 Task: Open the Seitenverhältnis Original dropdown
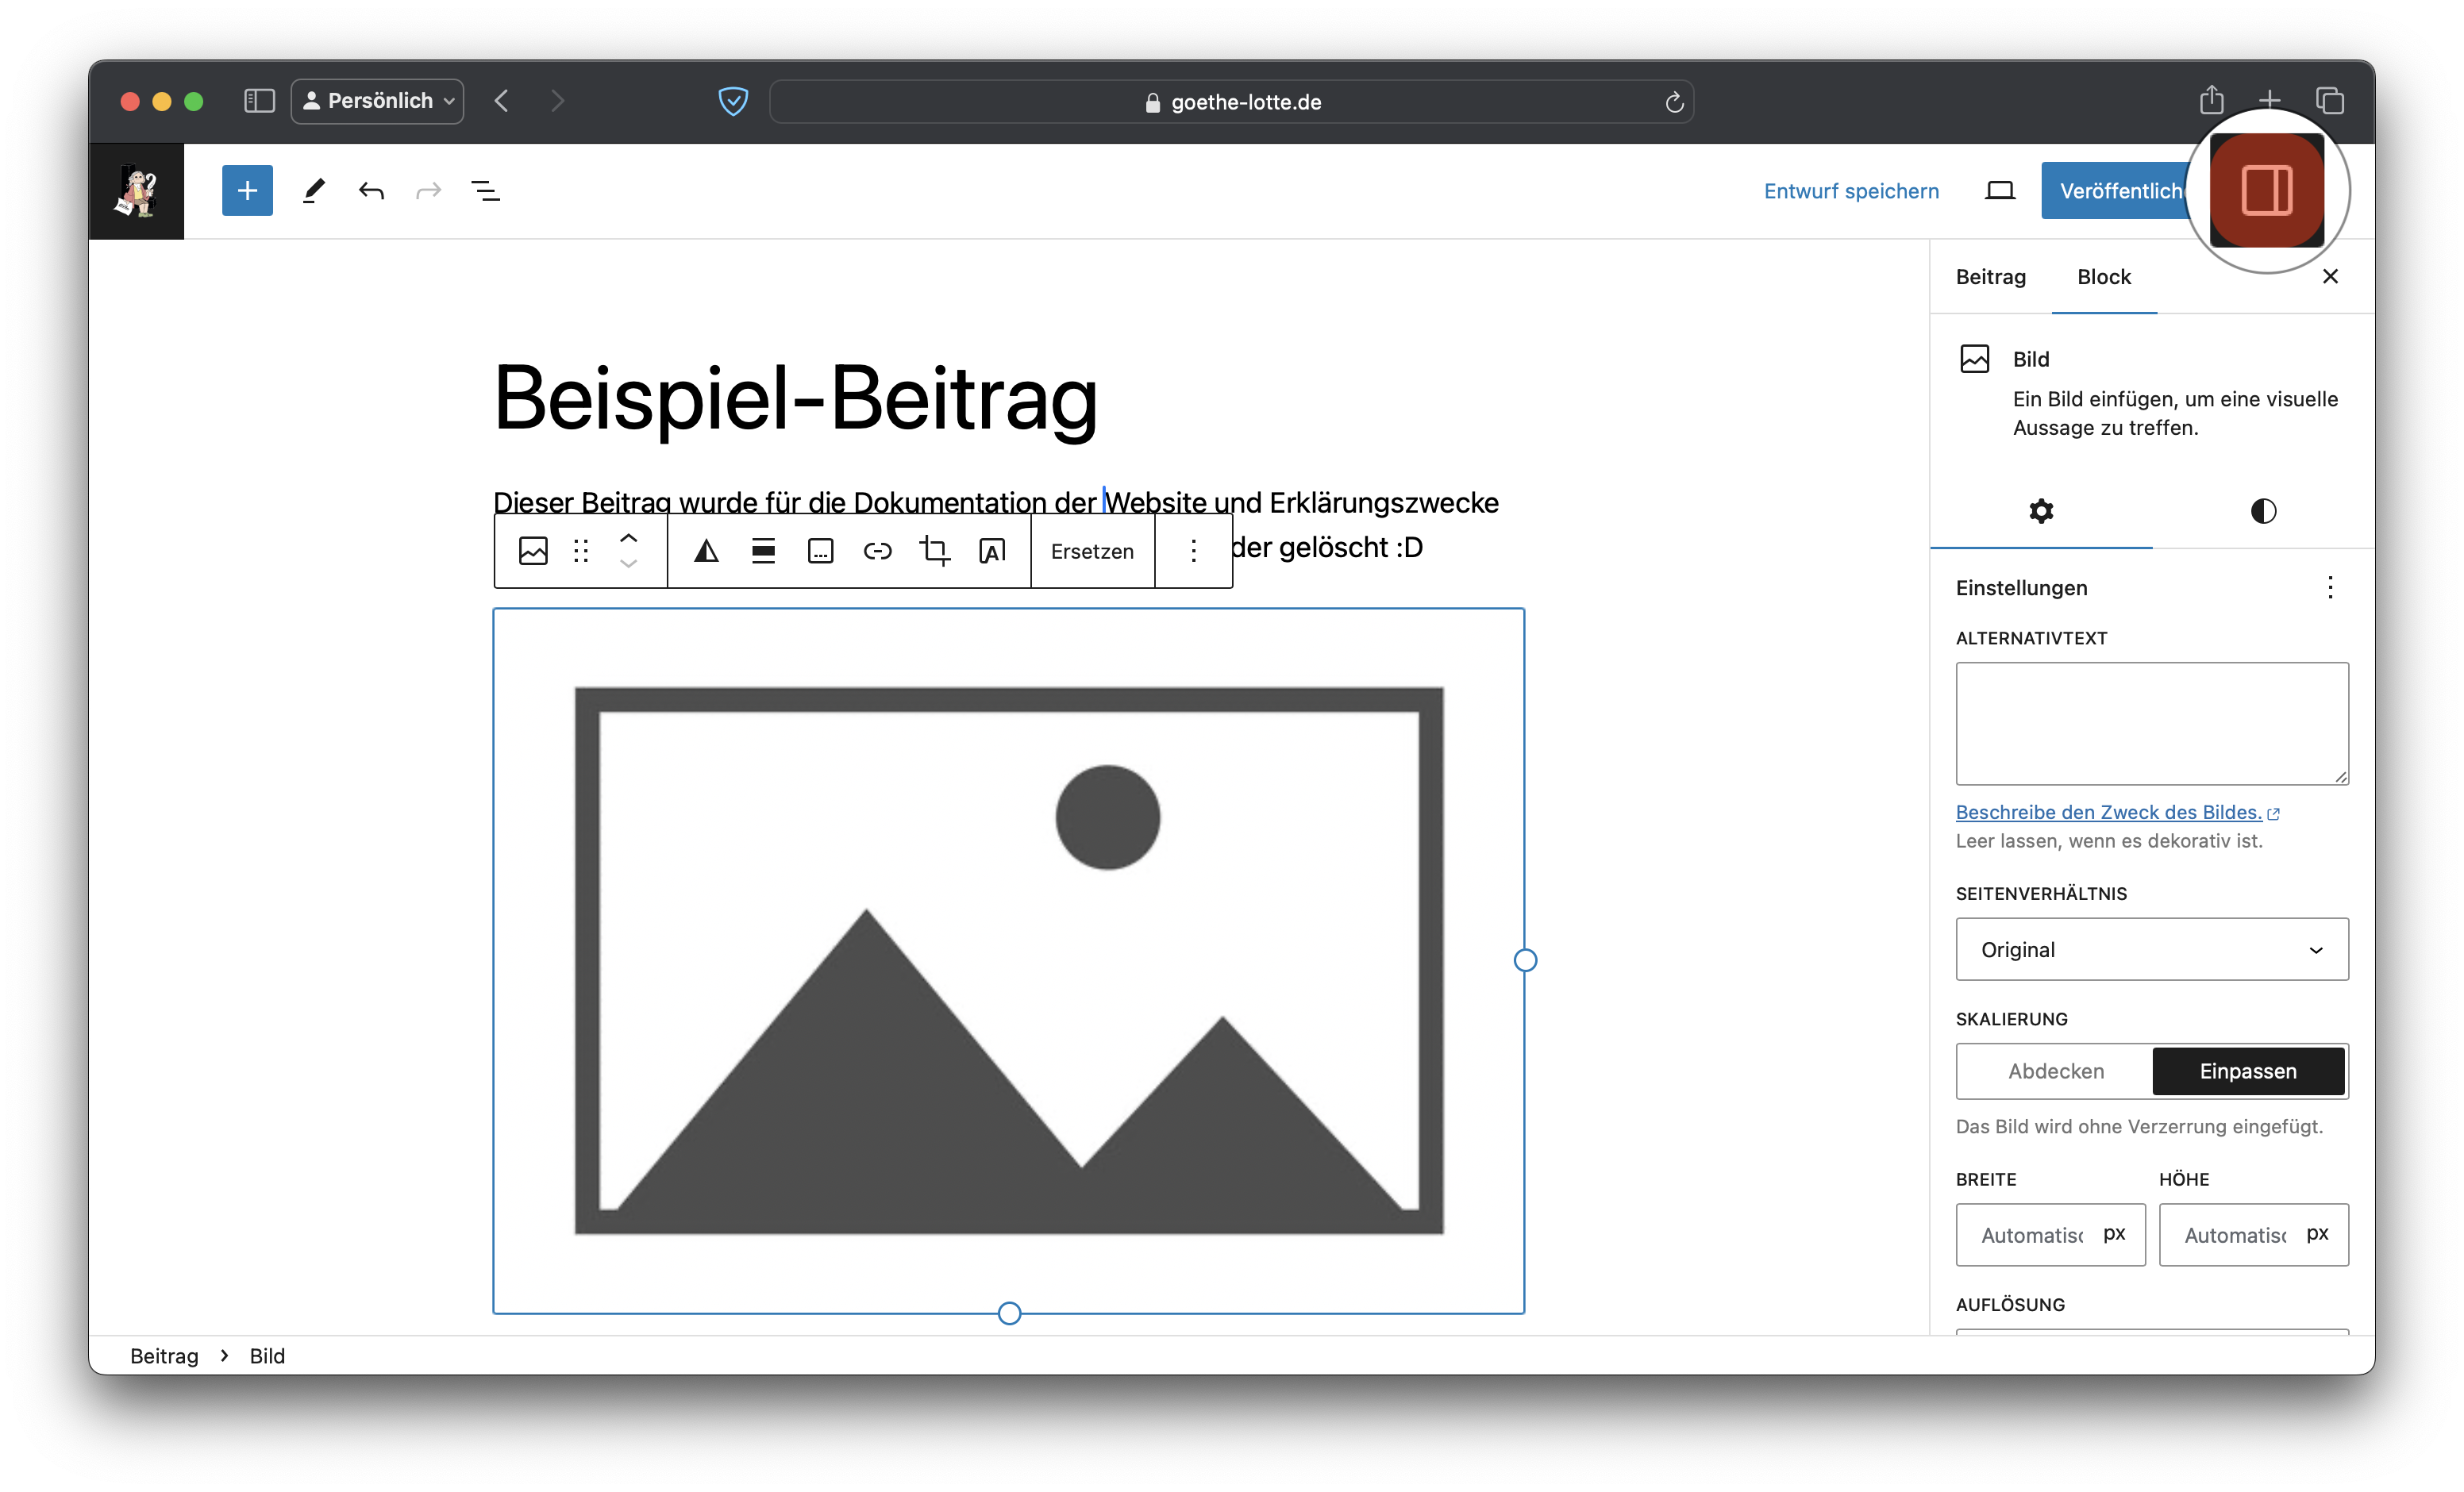tap(2151, 949)
